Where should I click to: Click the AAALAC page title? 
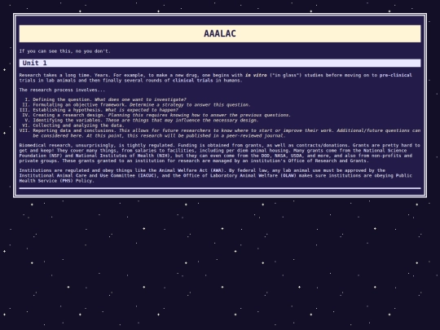[x=220, y=33]
